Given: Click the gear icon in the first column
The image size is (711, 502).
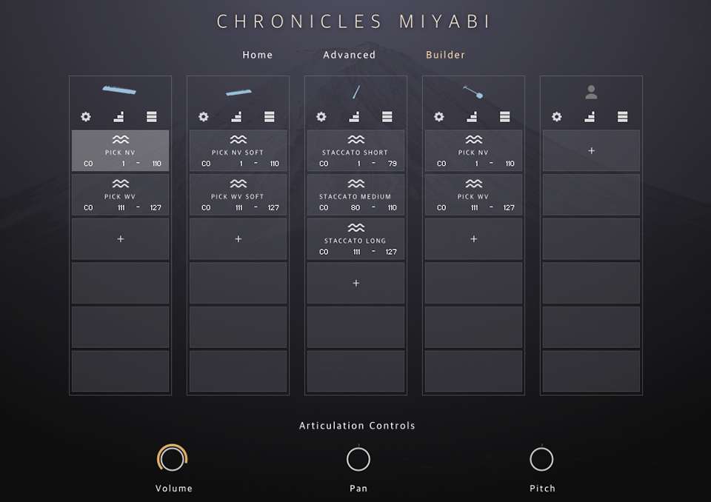Looking at the screenshot, I should tap(86, 117).
